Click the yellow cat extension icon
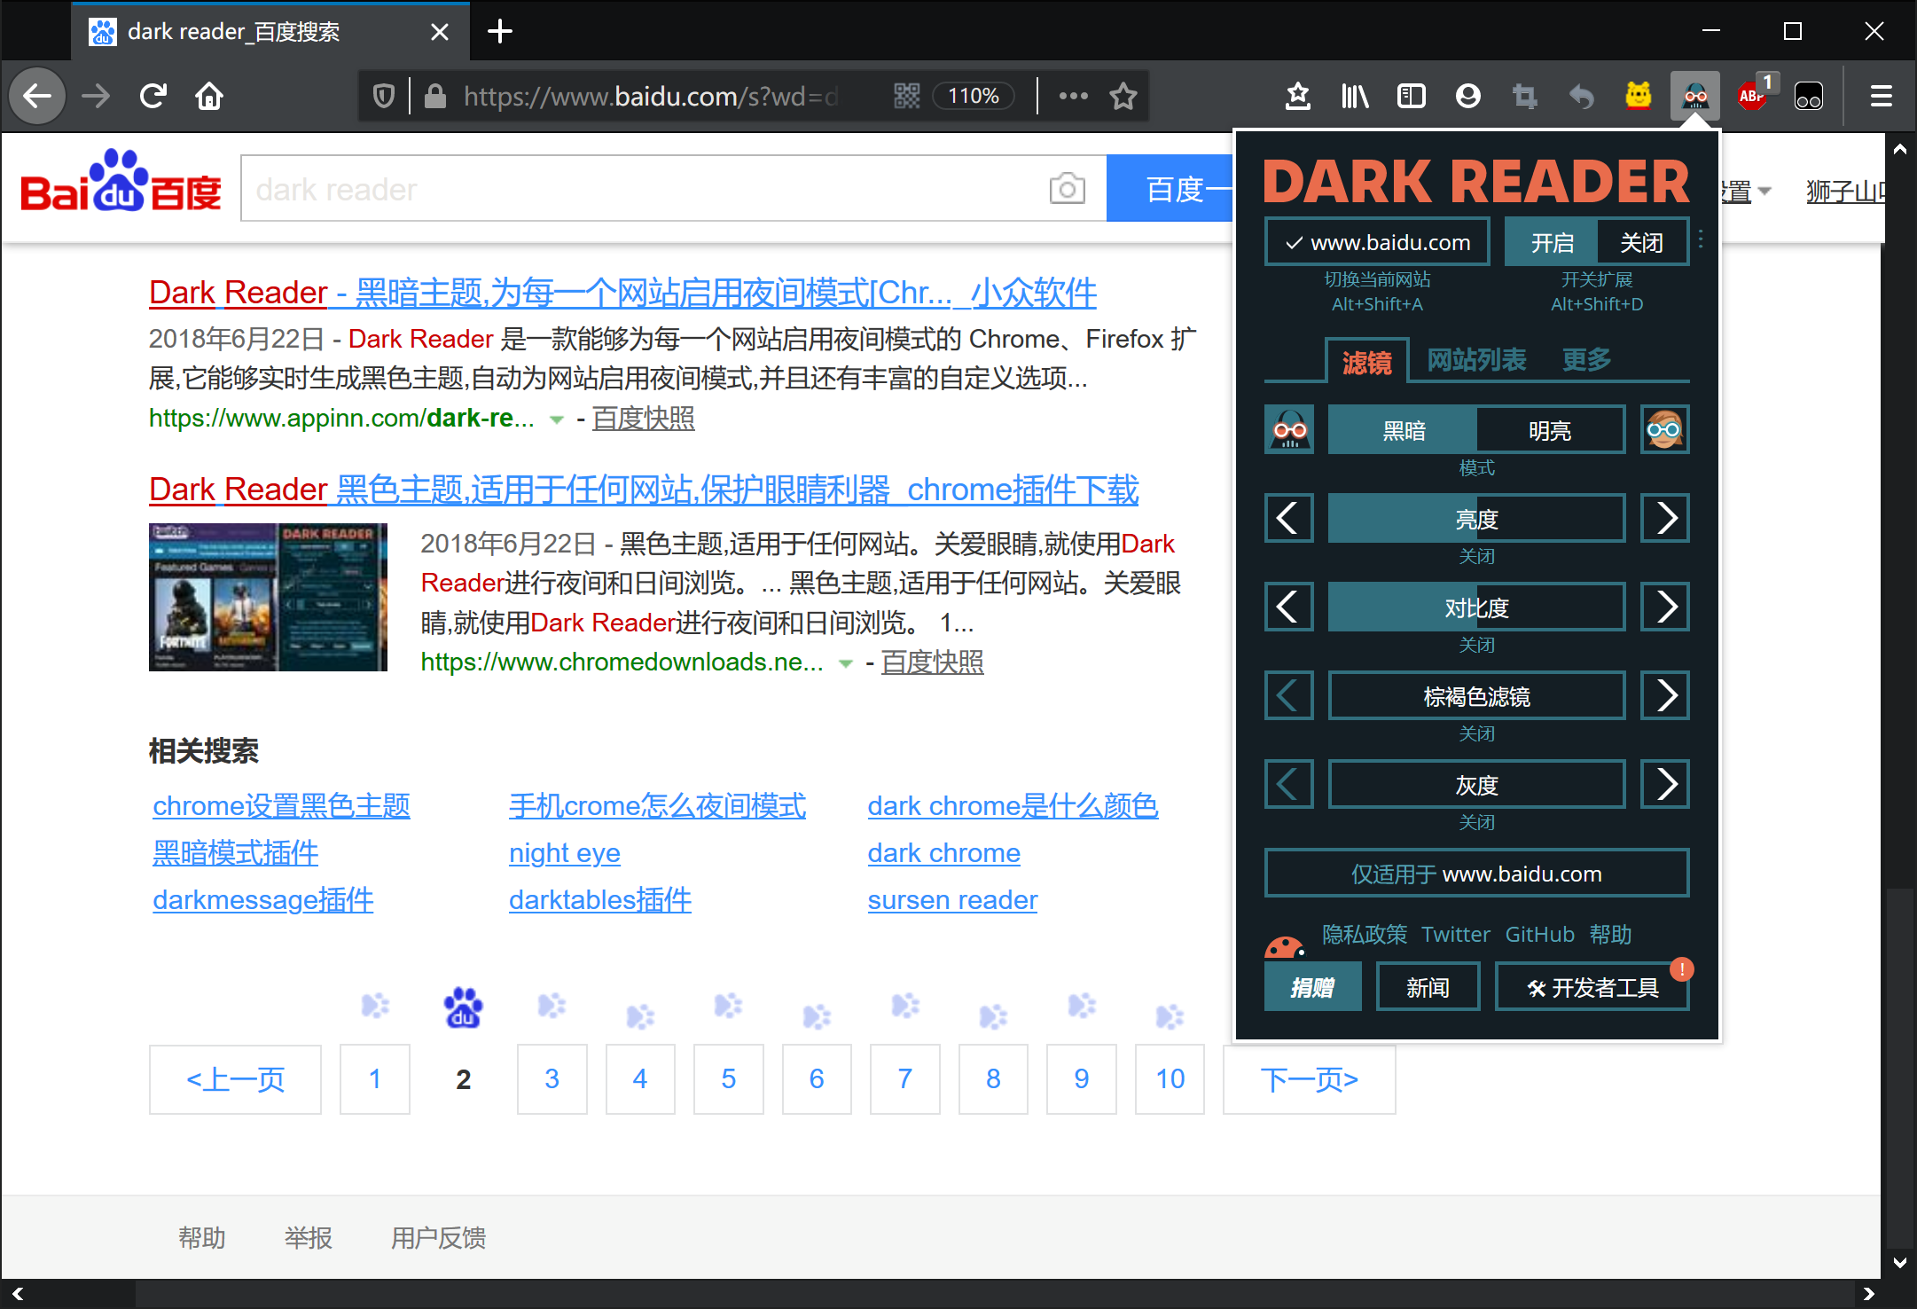Image resolution: width=1917 pixels, height=1309 pixels. 1639,96
